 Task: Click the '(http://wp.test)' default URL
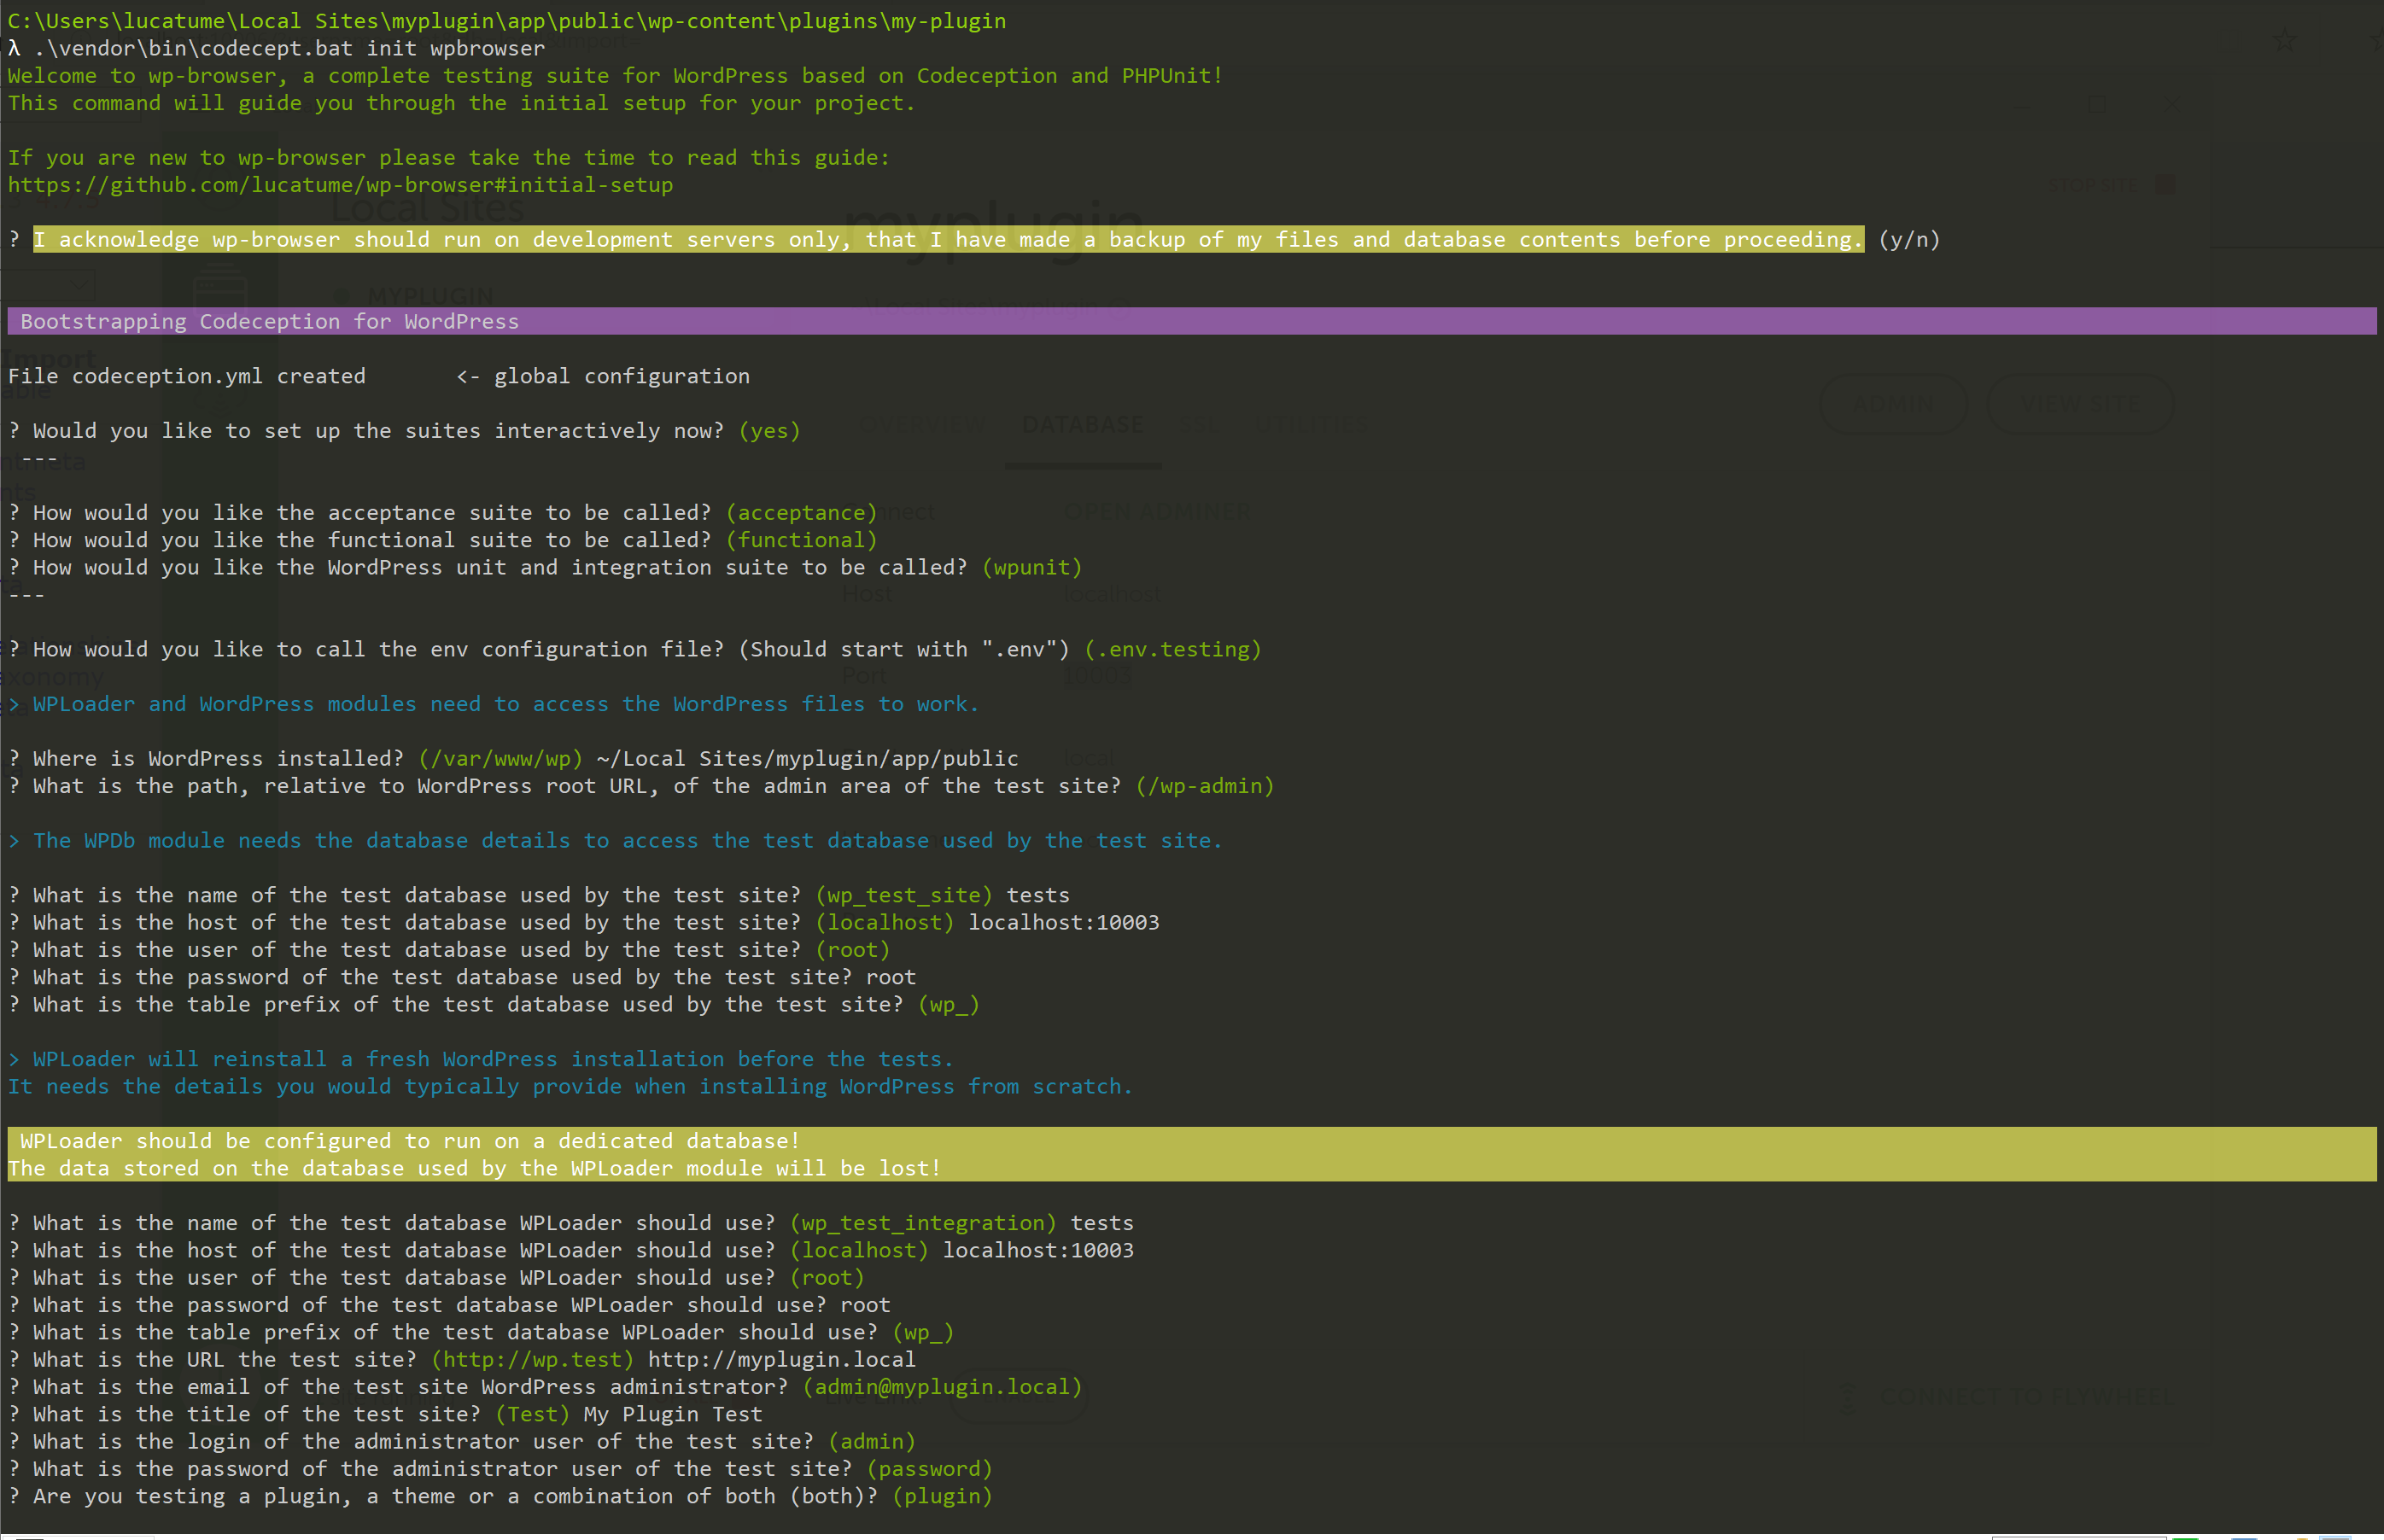tap(532, 1360)
